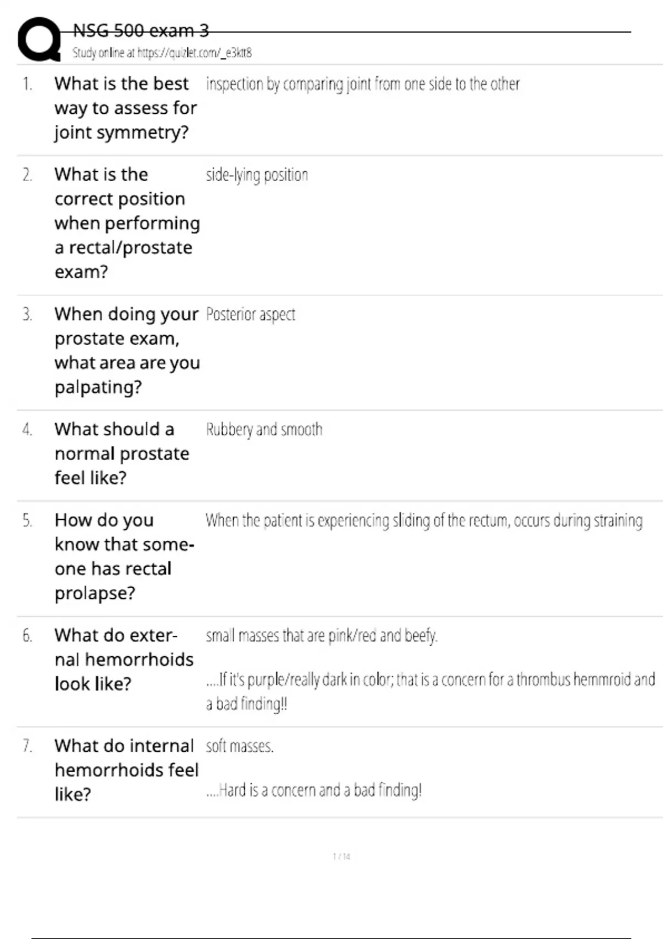Screen dimensions: 663x939
Task: Select the rectal/prostate exam position question
Action: pyautogui.click(x=127, y=223)
